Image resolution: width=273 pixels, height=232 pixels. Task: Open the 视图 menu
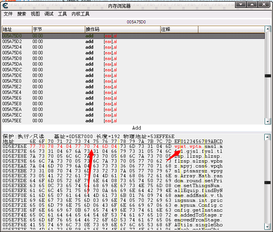click(x=35, y=14)
